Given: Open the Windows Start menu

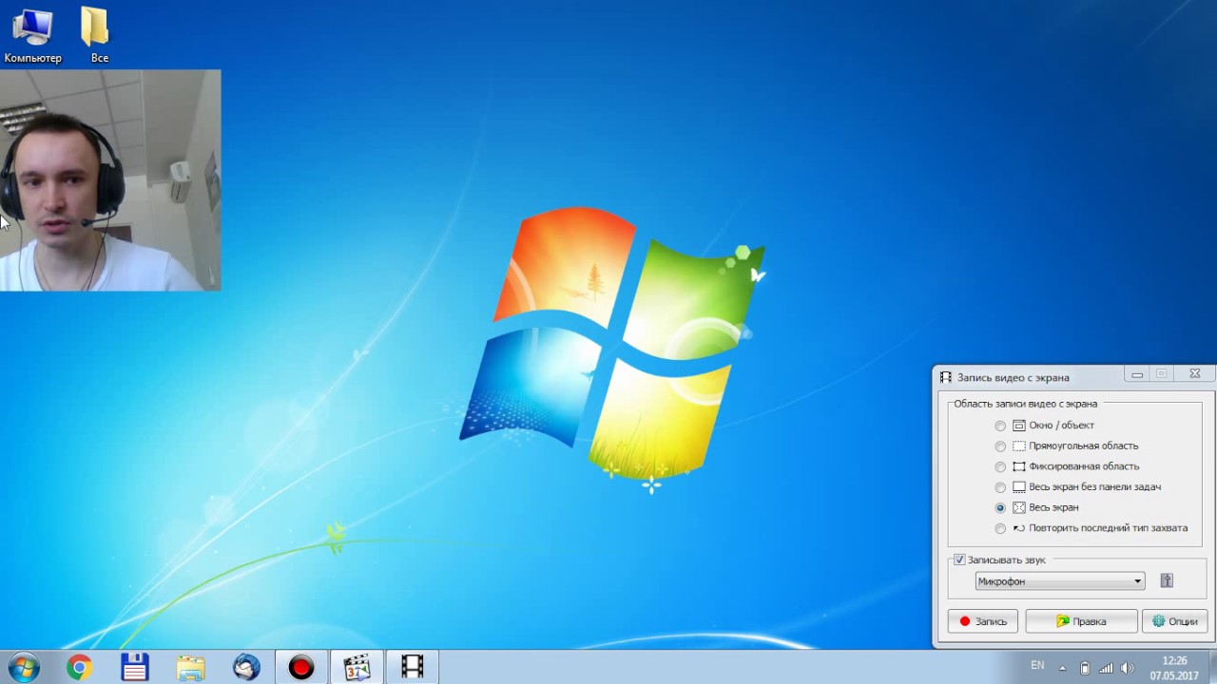Looking at the screenshot, I should tap(24, 668).
